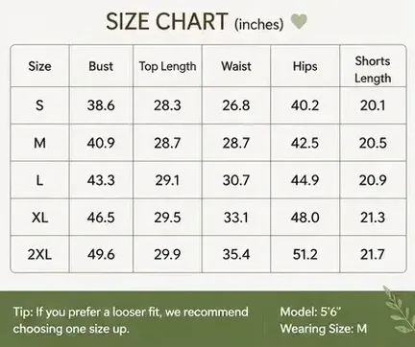Image resolution: width=415 pixels, height=347 pixels.
Task: Click the 38.6 bust value for S
Action: [x=101, y=105]
